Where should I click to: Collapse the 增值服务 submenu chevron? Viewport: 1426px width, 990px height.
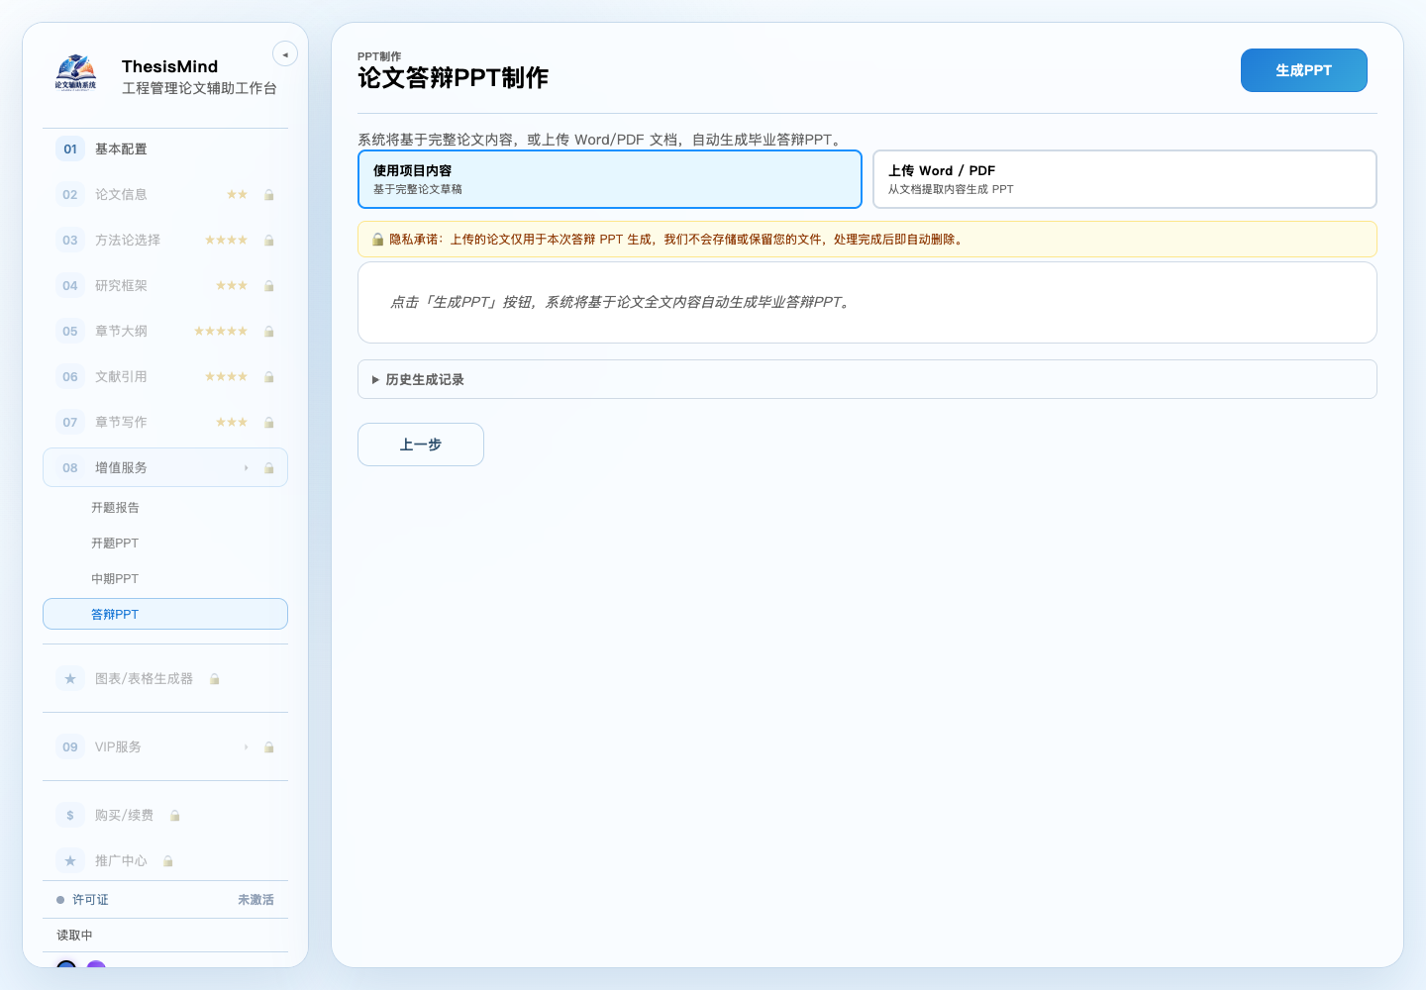[x=247, y=468]
